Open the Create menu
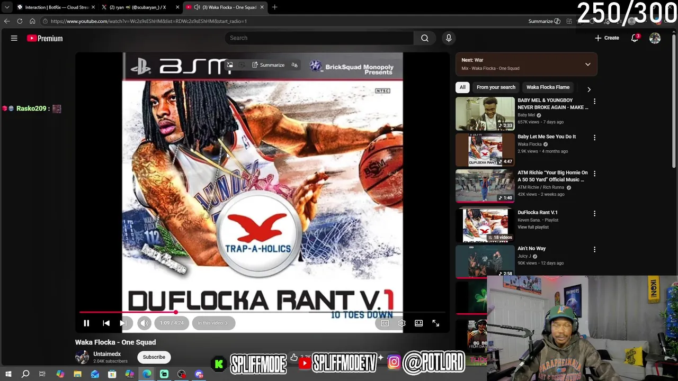This screenshot has height=381, width=678. (606, 38)
